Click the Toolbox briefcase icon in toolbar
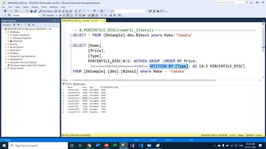This screenshot has width=266, height=149. (x=158, y=11)
